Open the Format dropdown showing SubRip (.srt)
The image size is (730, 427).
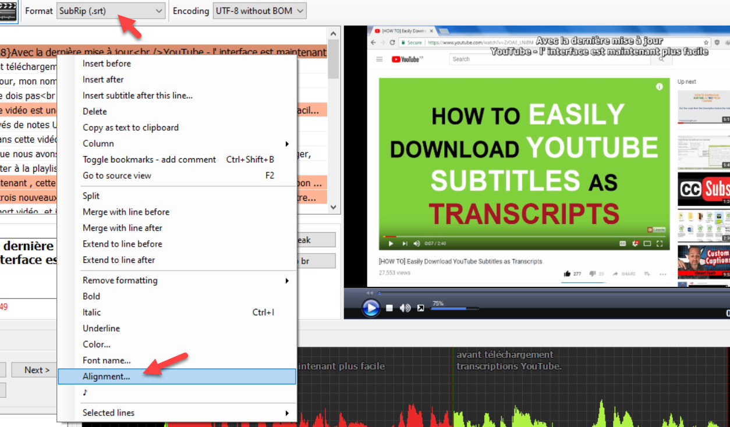tap(111, 10)
